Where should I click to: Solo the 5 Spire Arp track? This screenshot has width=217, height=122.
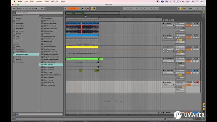click(x=194, y=70)
